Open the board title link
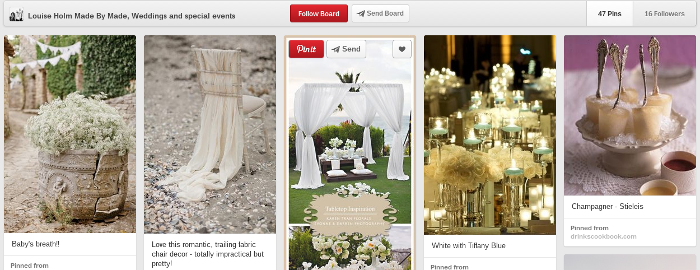 tap(132, 16)
